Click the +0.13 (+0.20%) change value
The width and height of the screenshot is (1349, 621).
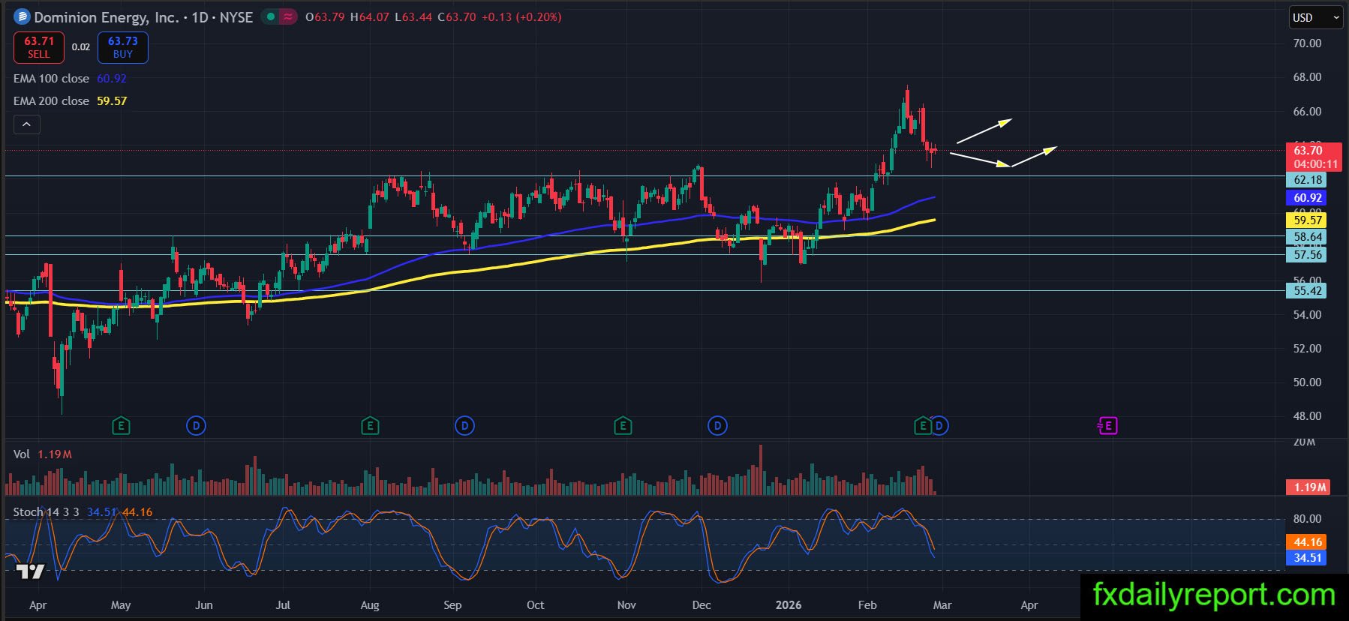click(521, 16)
